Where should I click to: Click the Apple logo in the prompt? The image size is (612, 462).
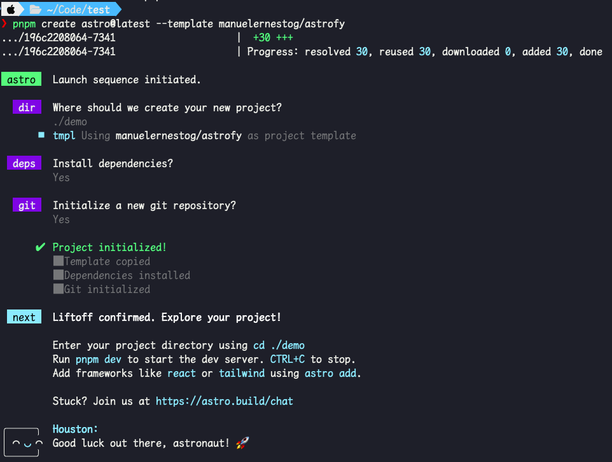tap(10, 10)
